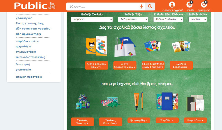Open the gender dropdown showing κορίτσι
Screen dimensions: 222x130
197,19
